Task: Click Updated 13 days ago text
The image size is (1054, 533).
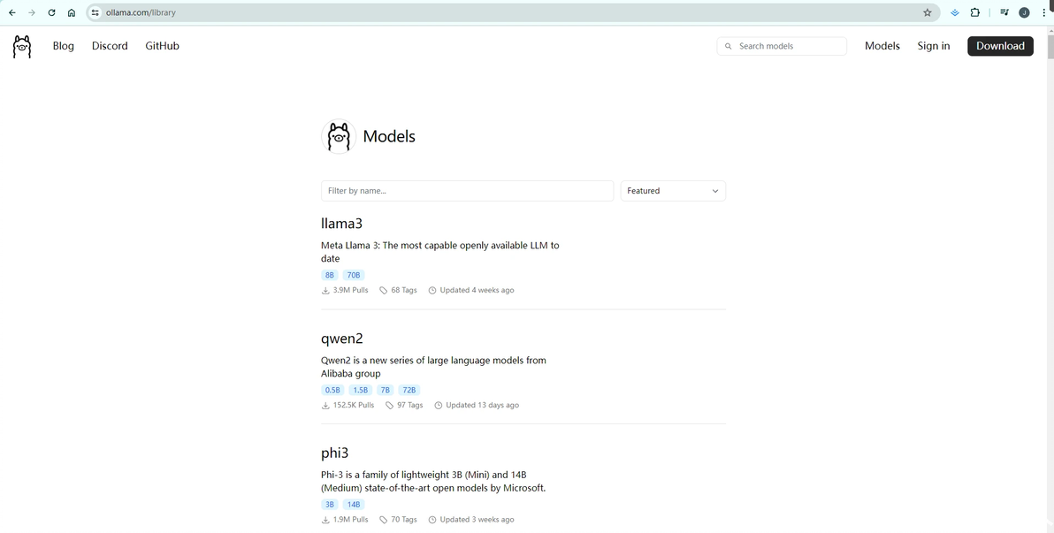Action: [482, 406]
